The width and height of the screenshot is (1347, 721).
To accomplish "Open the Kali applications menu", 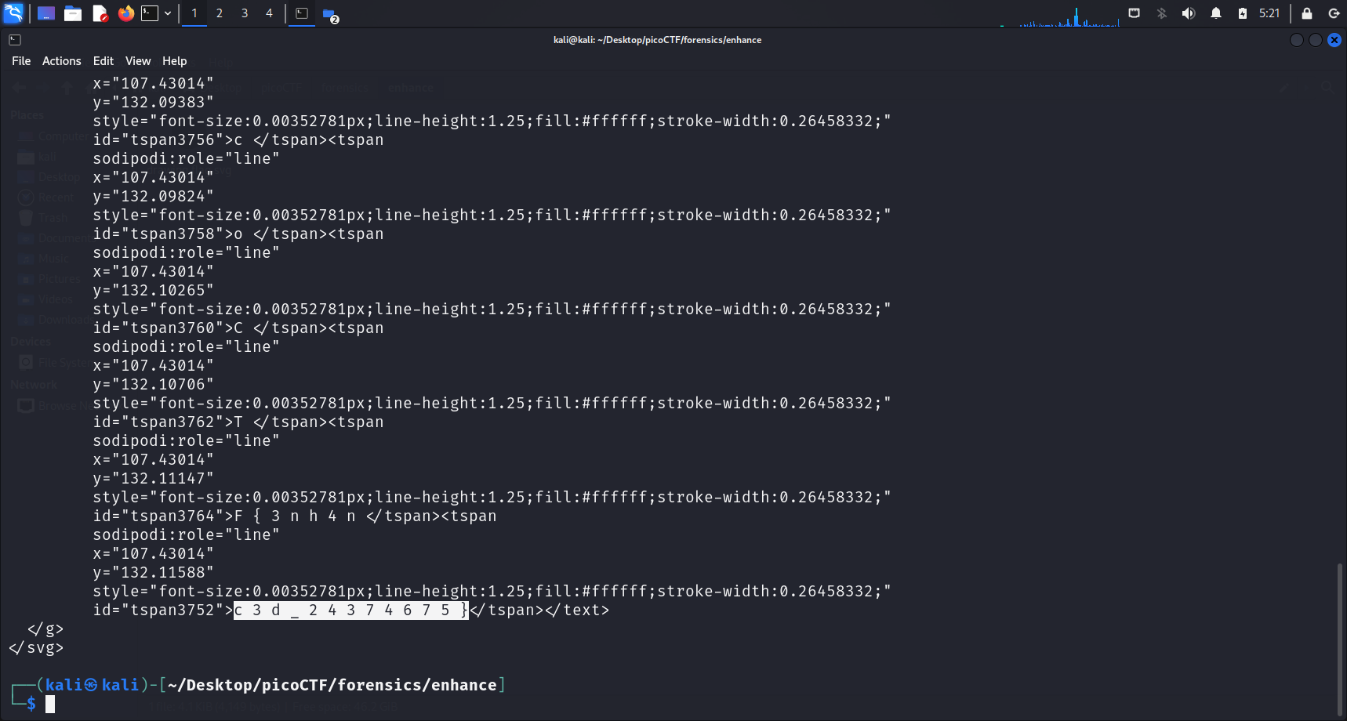I will coord(14,13).
